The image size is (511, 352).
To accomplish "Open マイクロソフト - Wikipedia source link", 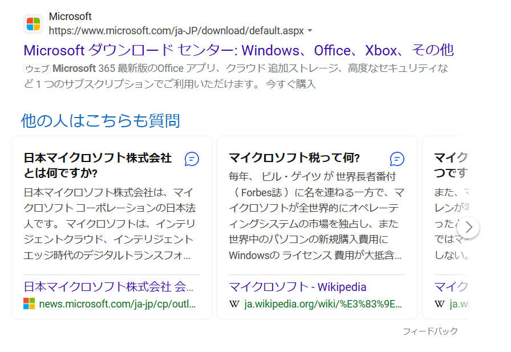I will pyautogui.click(x=298, y=287).
